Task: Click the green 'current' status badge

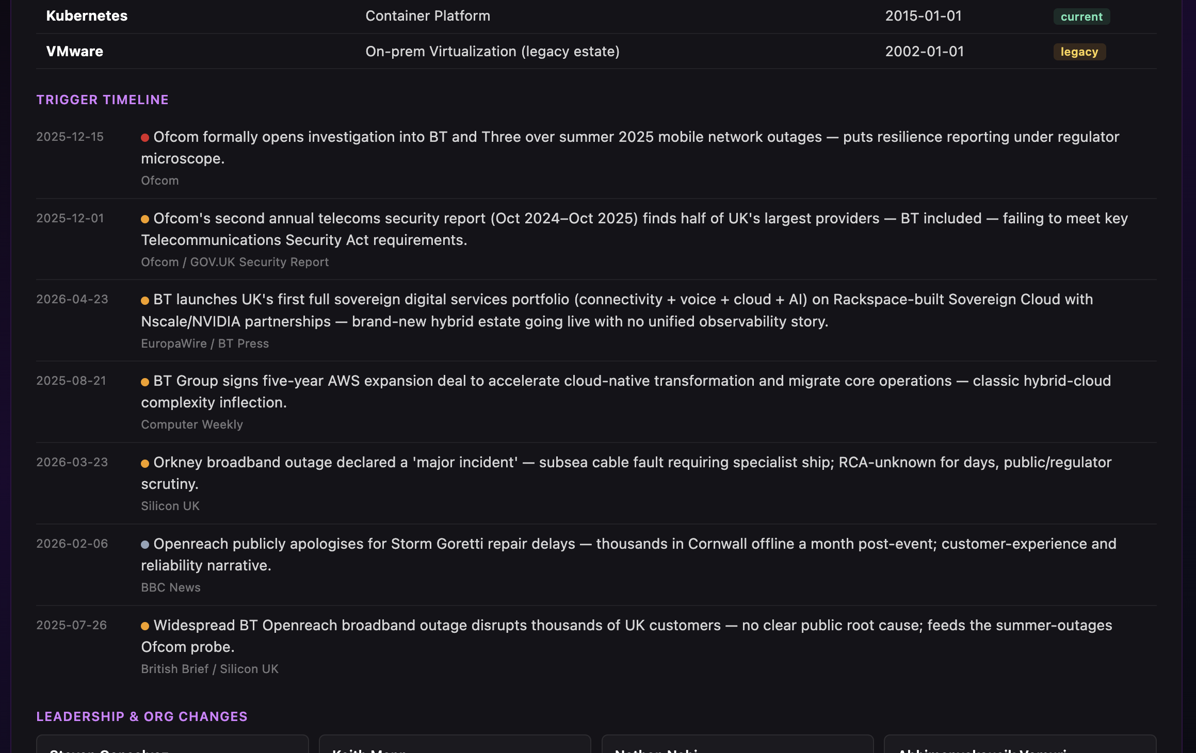Action: coord(1081,17)
